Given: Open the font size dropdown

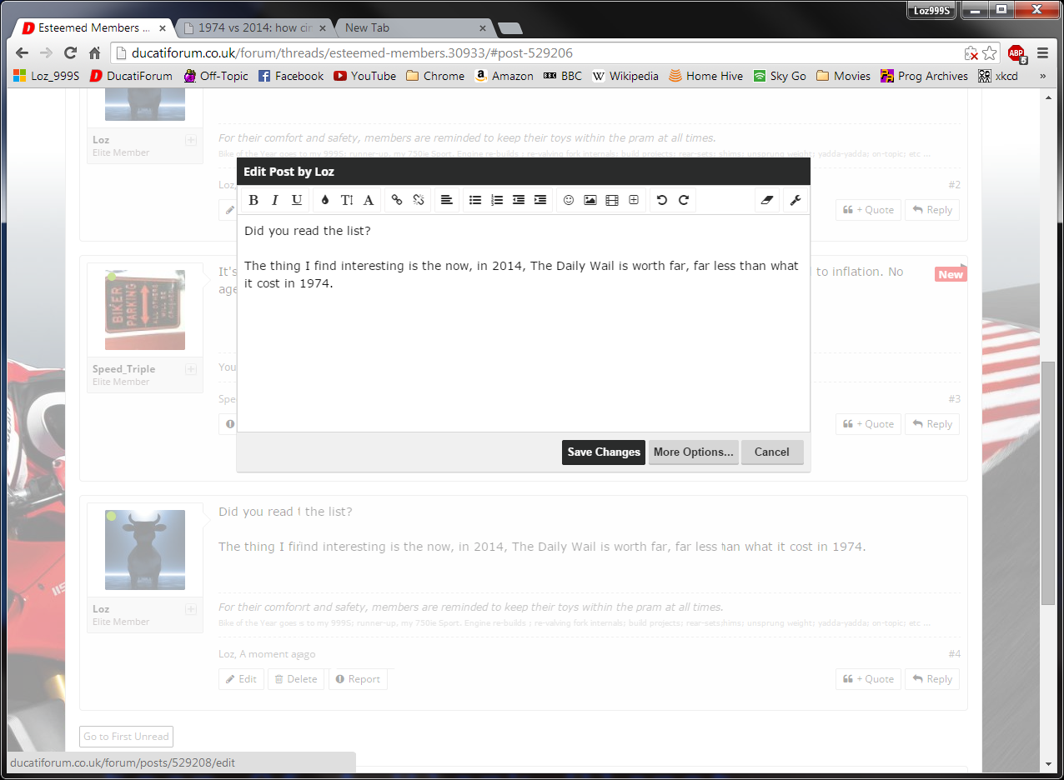Looking at the screenshot, I should (347, 200).
